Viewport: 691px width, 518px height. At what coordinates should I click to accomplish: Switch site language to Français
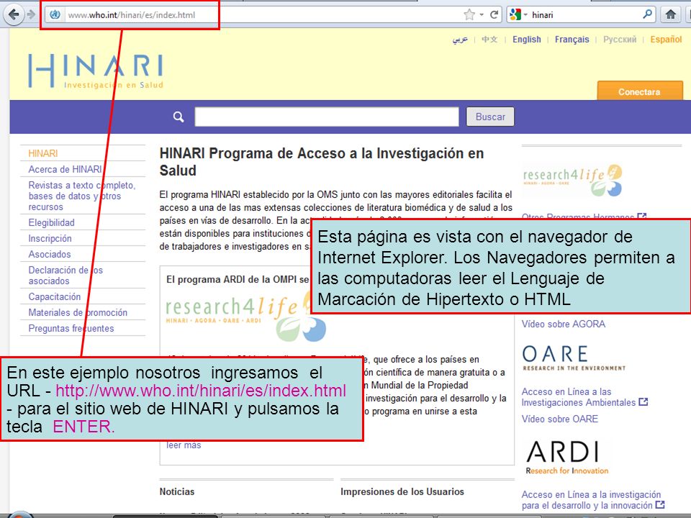pyautogui.click(x=572, y=39)
